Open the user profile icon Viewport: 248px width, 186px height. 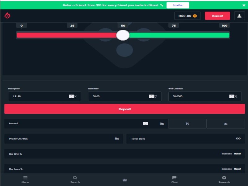click(239, 16)
